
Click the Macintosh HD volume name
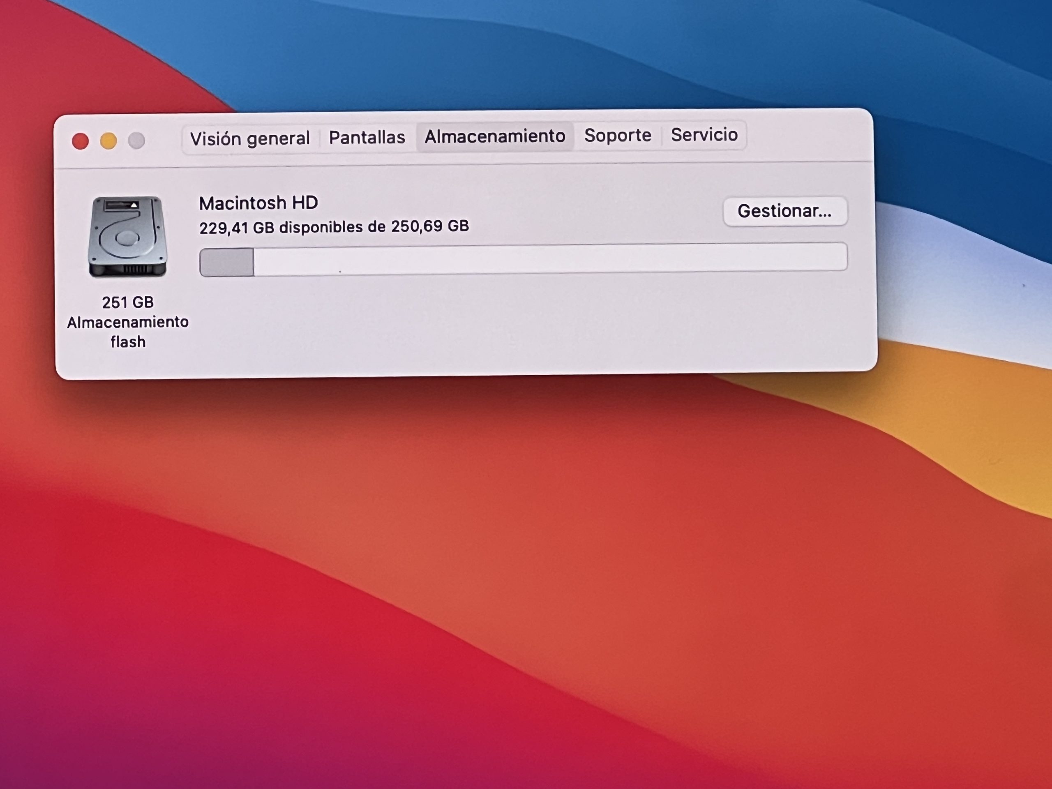pos(258,203)
